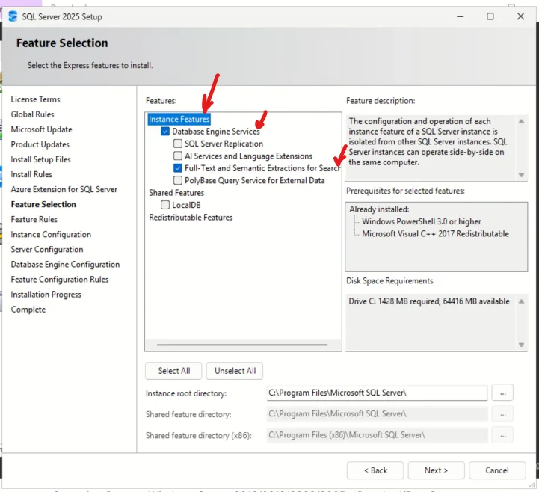Image resolution: width=539 pixels, height=492 pixels.
Task: Select Instance Configuration step
Action: tap(51, 235)
